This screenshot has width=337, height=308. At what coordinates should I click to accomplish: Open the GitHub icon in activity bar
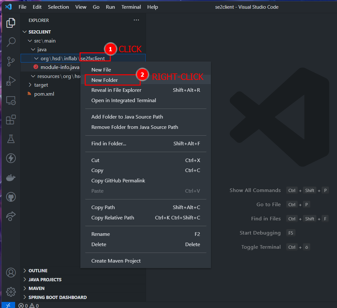[11, 197]
